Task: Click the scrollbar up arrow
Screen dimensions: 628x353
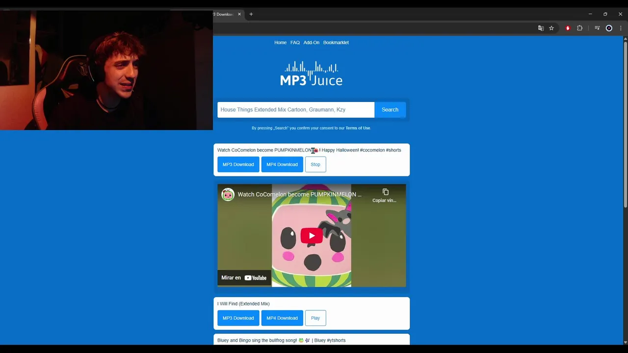Action: (625, 39)
